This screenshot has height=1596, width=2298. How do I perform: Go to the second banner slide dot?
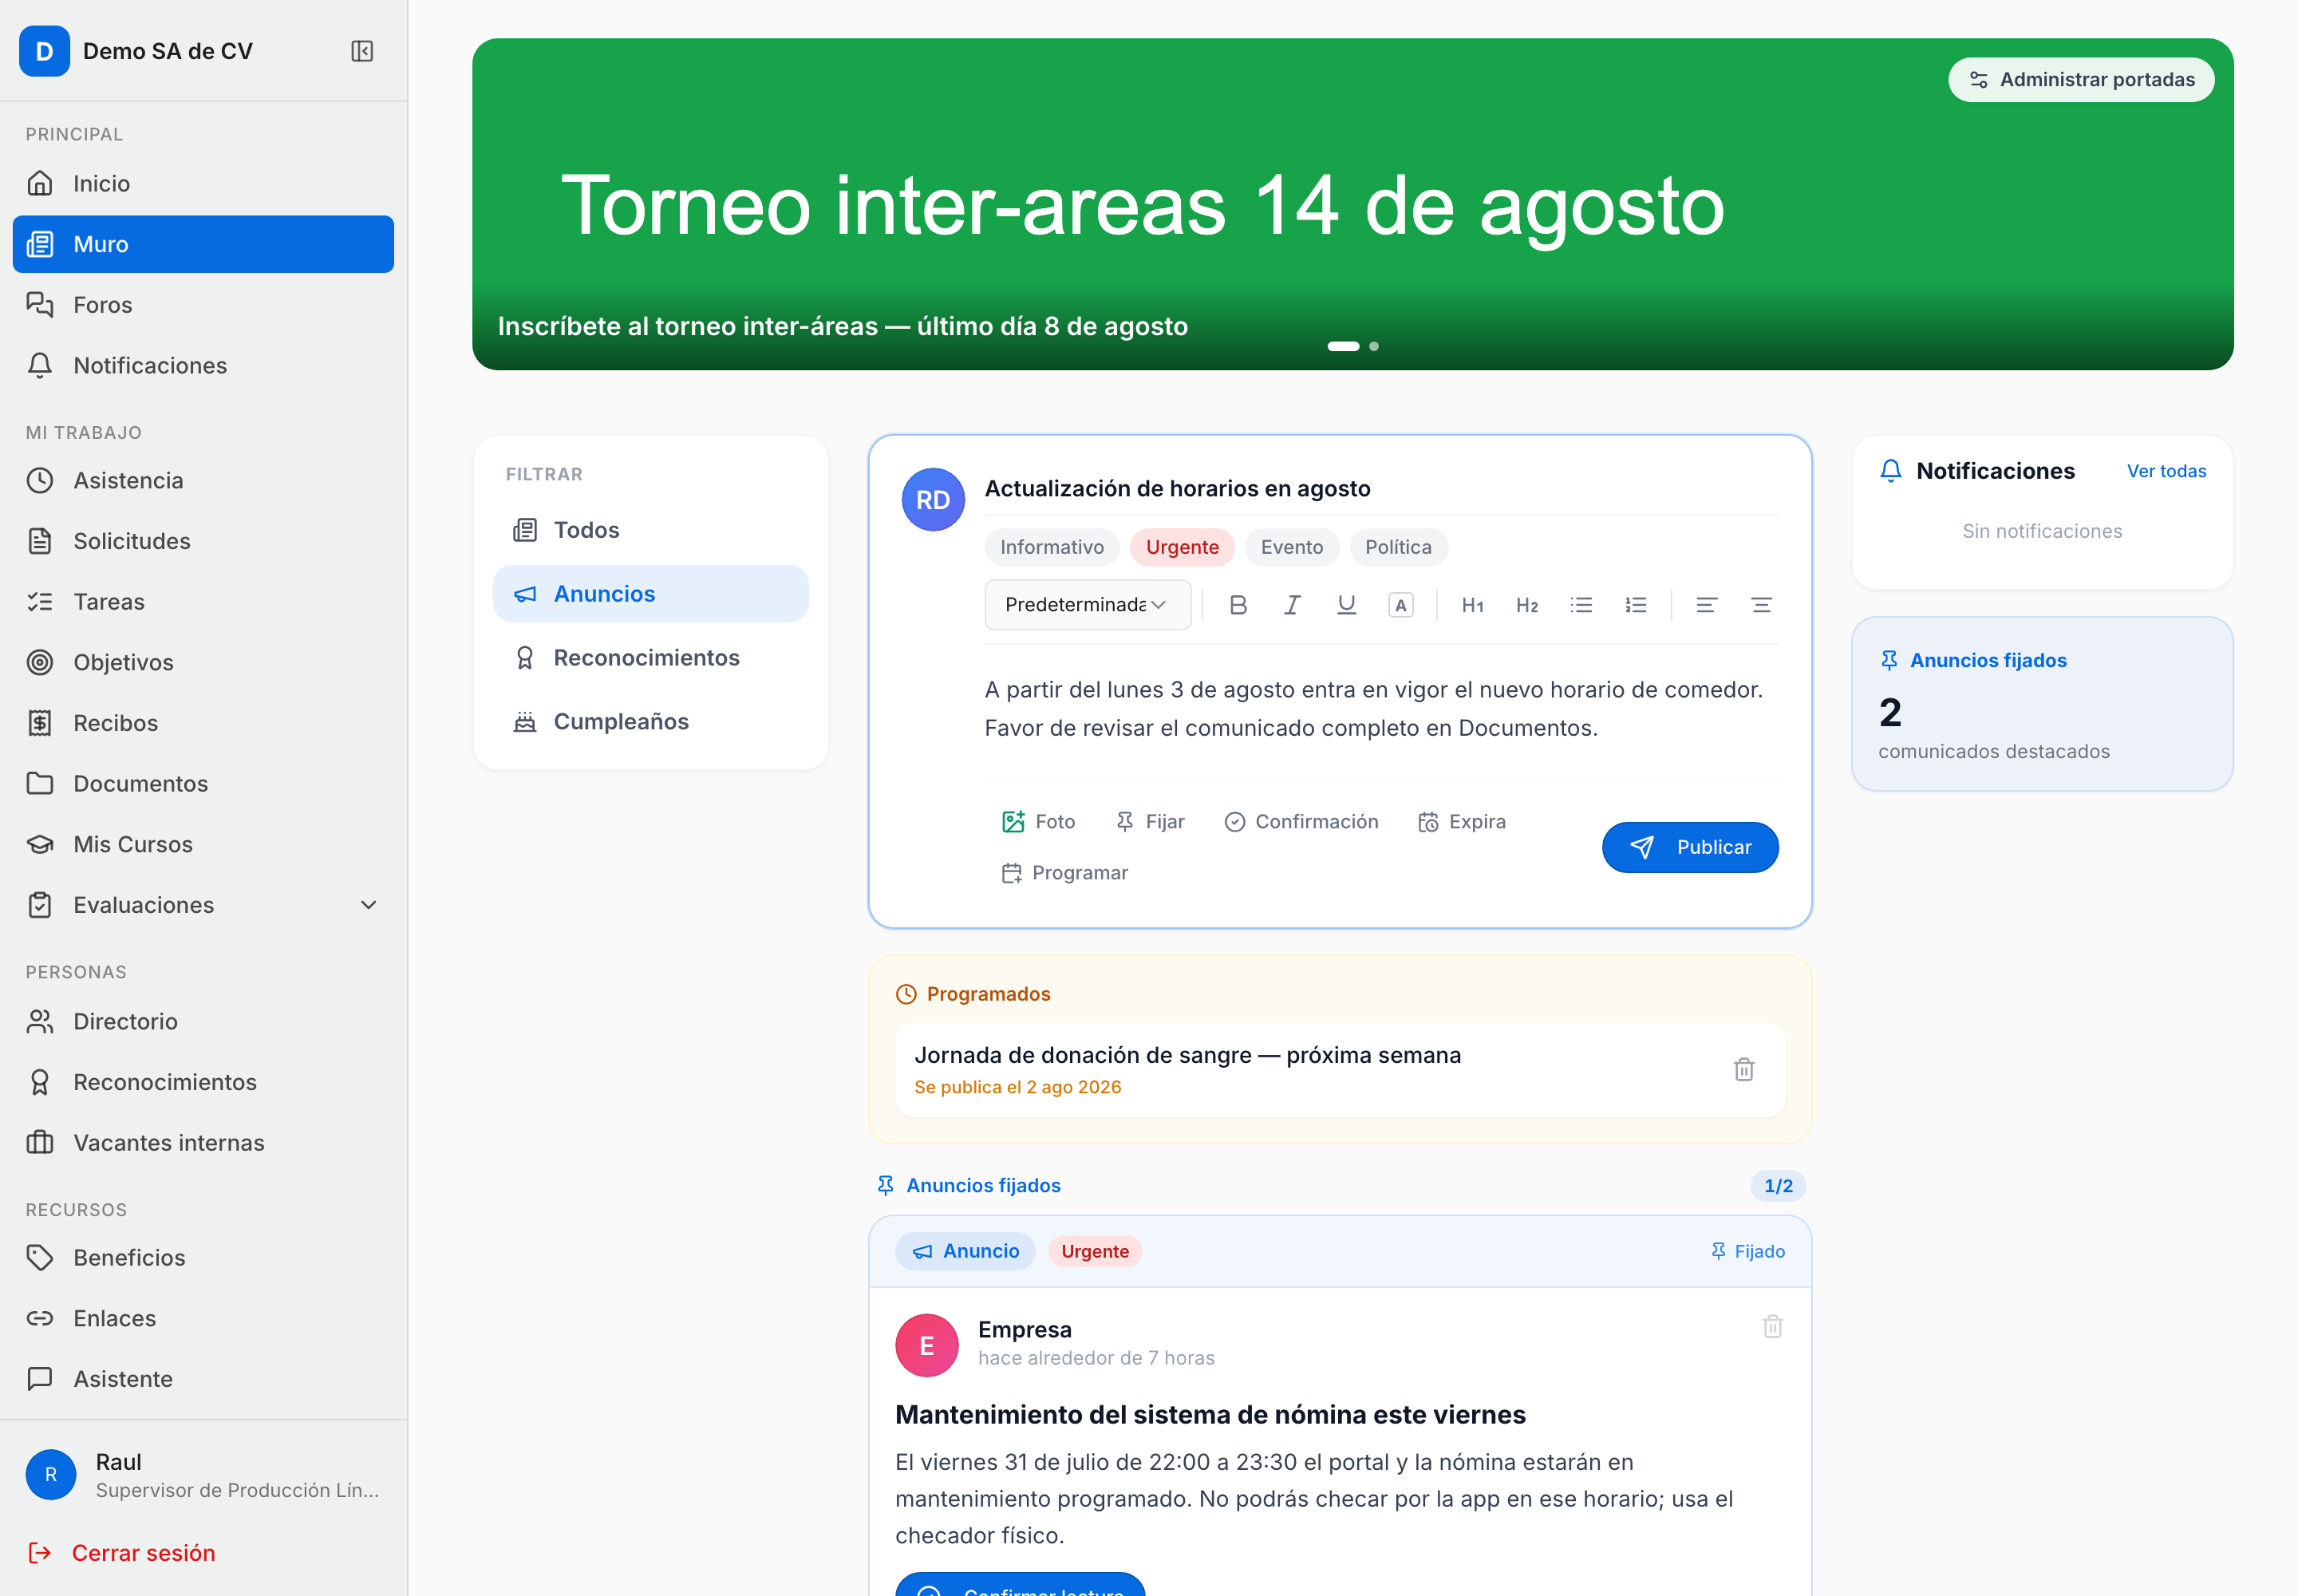click(x=1374, y=347)
